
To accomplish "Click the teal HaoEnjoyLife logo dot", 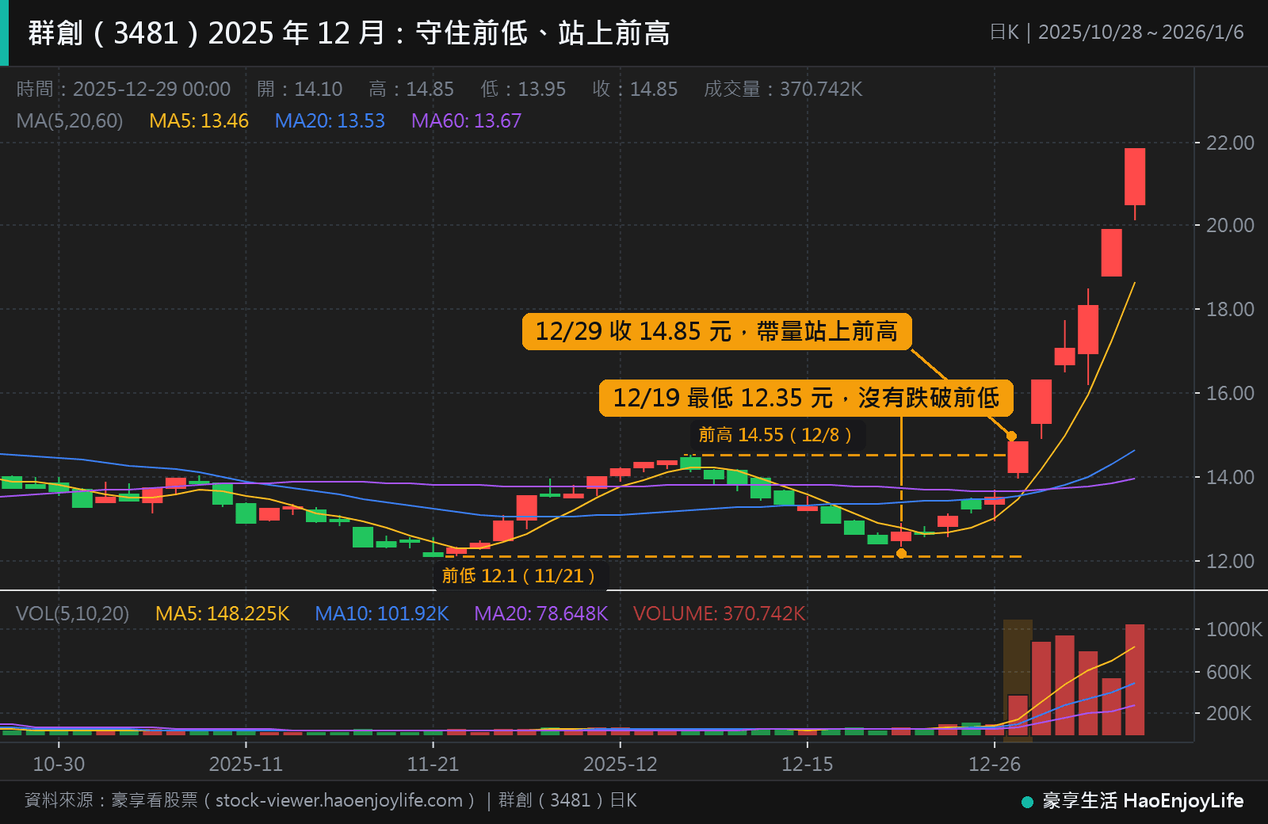I will point(1027,802).
